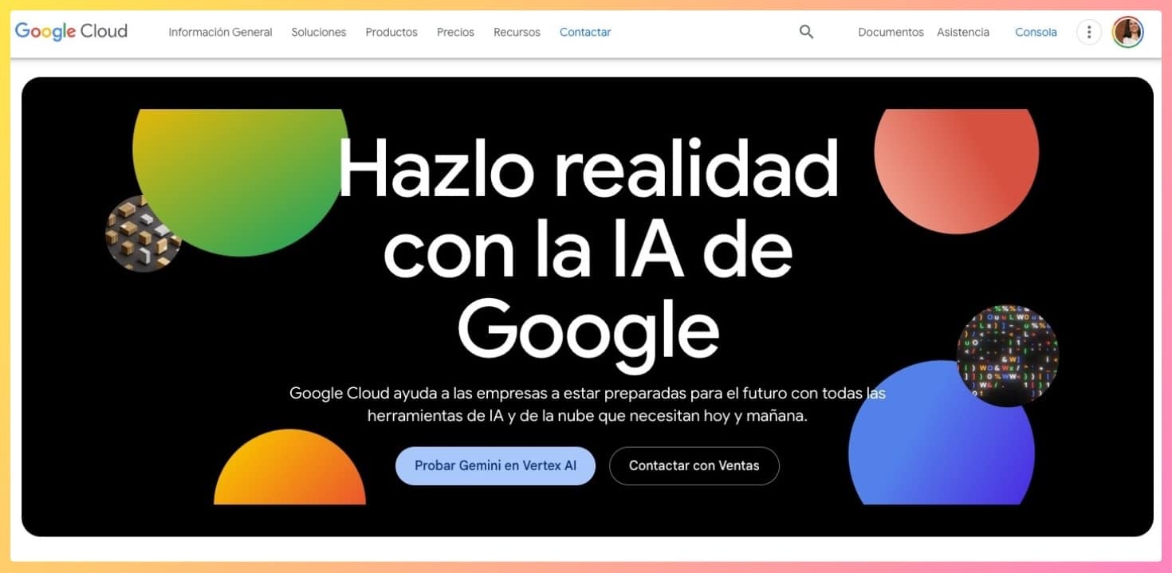Open the Documentos link
Screen dimensions: 1172x573
[x=891, y=32]
